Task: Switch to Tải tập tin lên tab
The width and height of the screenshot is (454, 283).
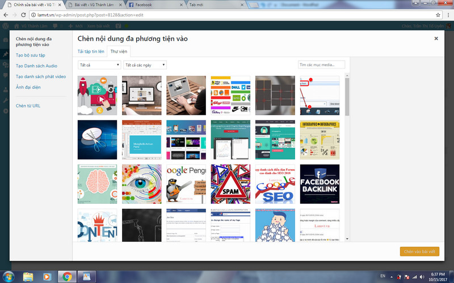Action: pos(91,52)
